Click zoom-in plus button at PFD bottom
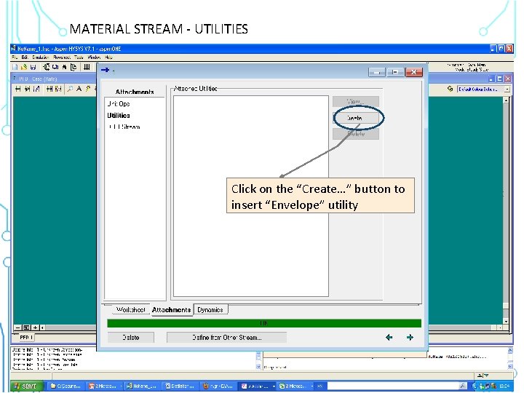Image resolution: width=524 pixels, height=393 pixels. click(x=35, y=327)
